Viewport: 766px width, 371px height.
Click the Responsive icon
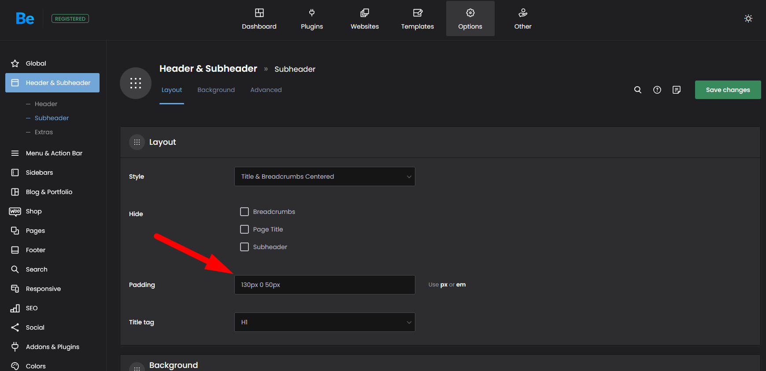pyautogui.click(x=15, y=289)
